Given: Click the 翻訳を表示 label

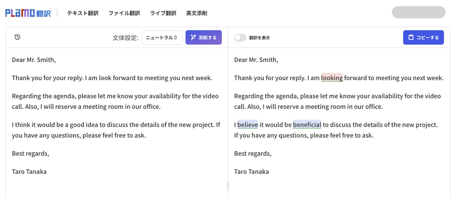Looking at the screenshot, I should (x=259, y=38).
